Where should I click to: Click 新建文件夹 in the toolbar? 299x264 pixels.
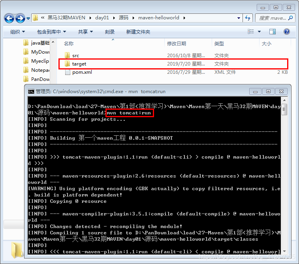point(138,32)
